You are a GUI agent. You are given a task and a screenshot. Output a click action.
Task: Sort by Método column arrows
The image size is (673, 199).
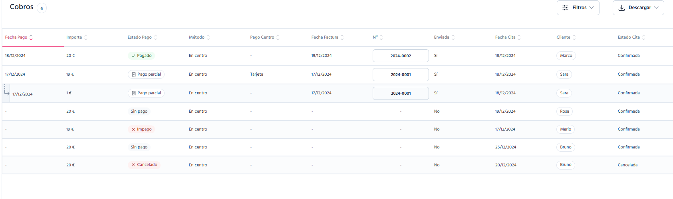(x=208, y=37)
